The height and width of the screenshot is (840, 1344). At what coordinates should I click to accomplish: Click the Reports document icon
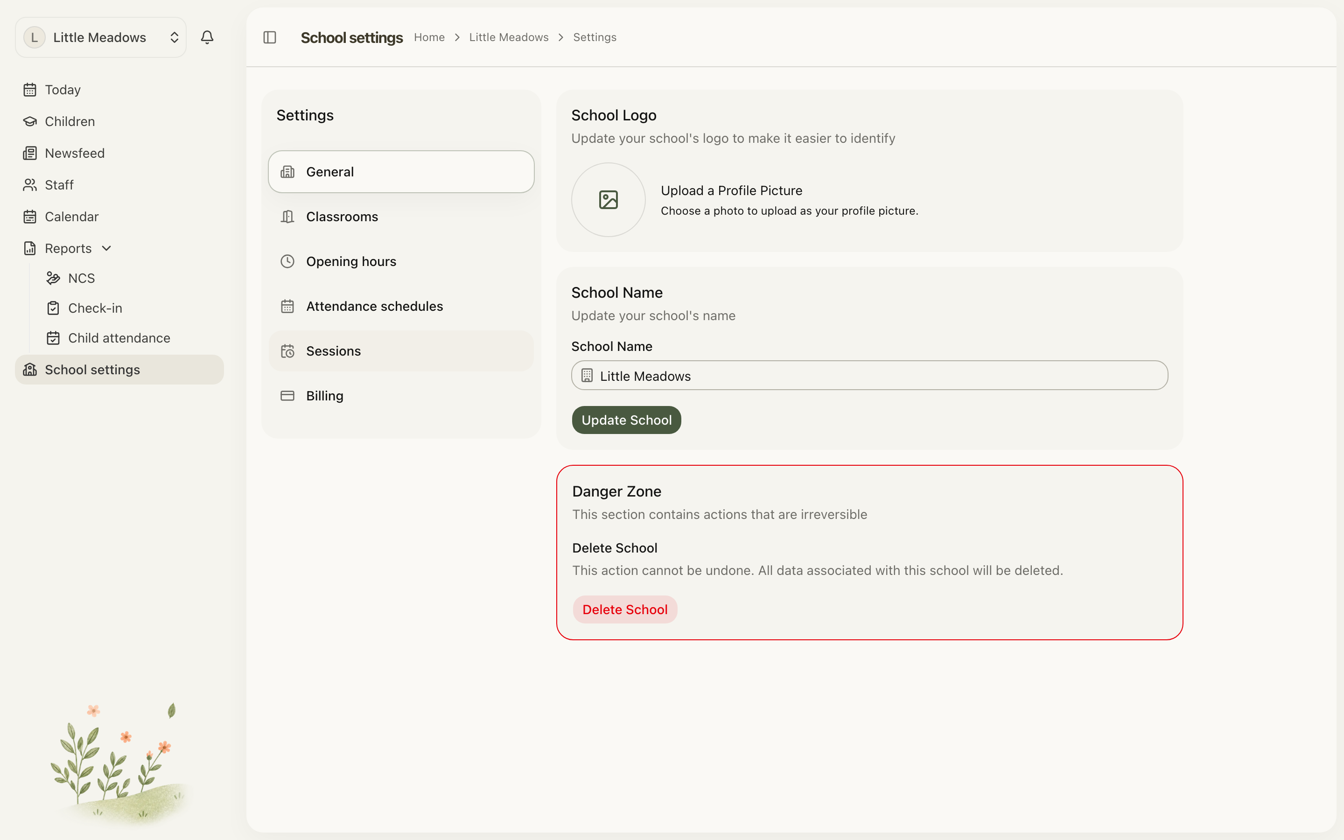pyautogui.click(x=30, y=248)
